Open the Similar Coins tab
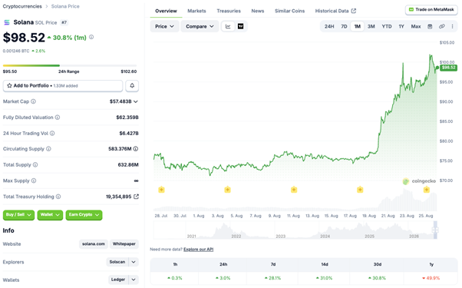This screenshot has width=462, height=288. point(289,11)
